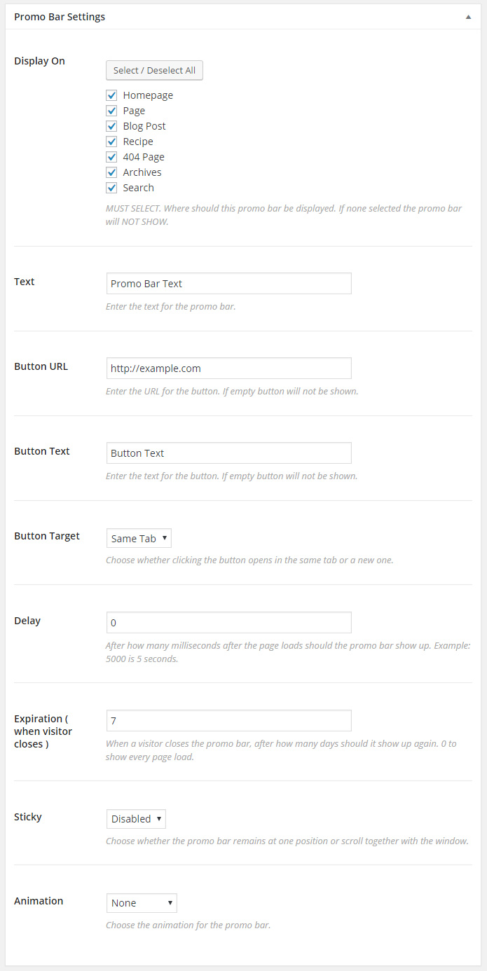This screenshot has height=971, width=487.
Task: Click into the Button URL field
Action: (x=228, y=369)
